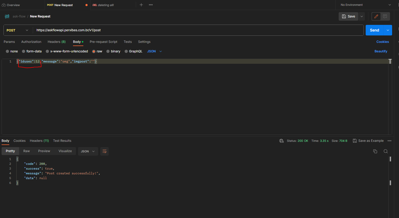
Task: Copy the response with the copy icon
Action: point(375,151)
